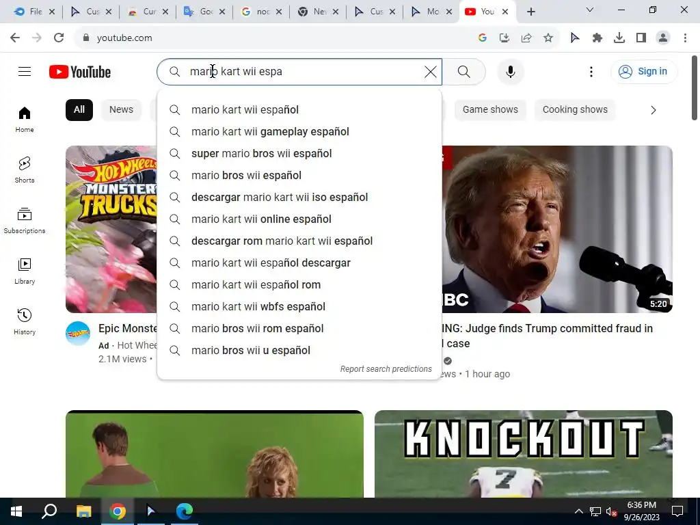Choose suggestion 'mario bros wii español'
Screen dimensions: 700x525
299,176
